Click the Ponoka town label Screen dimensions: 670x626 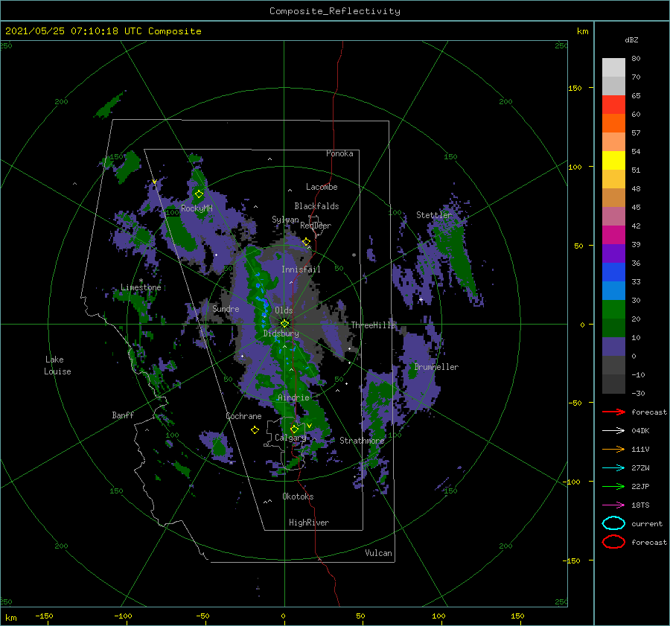click(339, 153)
